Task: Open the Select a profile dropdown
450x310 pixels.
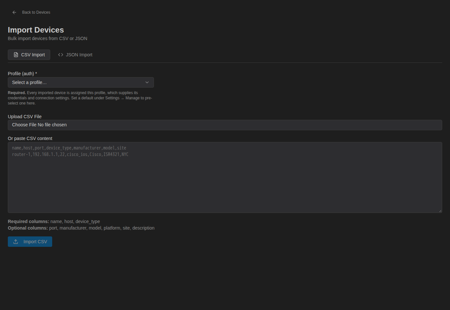Action: pyautogui.click(x=81, y=82)
